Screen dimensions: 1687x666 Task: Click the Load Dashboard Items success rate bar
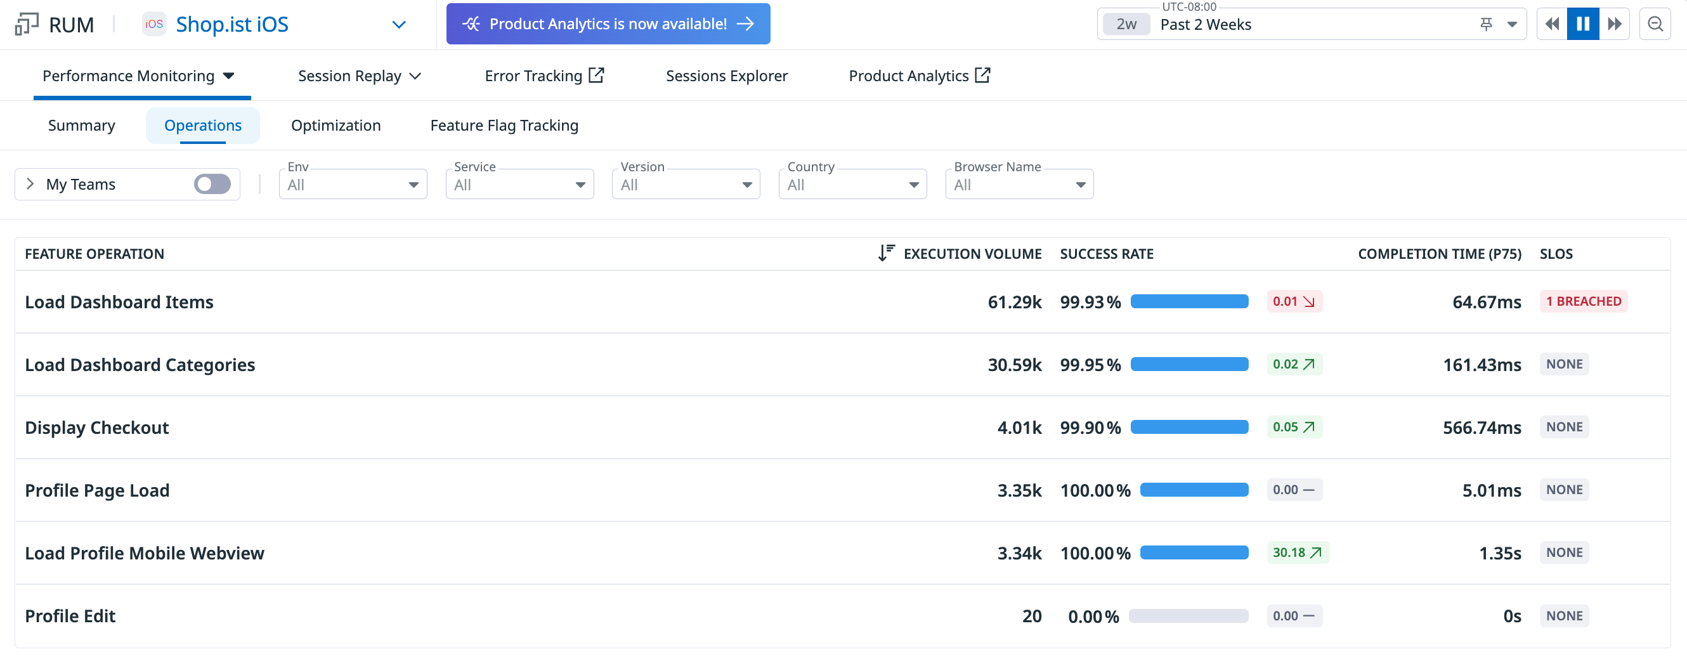[1189, 301]
